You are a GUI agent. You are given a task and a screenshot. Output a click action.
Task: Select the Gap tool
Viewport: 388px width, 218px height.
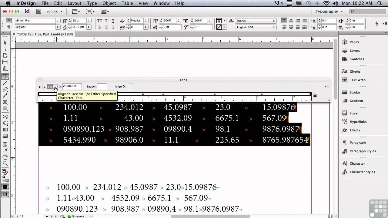point(5,62)
